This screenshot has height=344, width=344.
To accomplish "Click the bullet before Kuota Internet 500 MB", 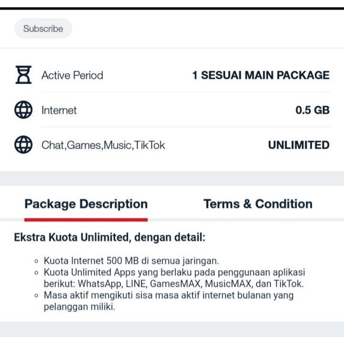I will (x=36, y=261).
